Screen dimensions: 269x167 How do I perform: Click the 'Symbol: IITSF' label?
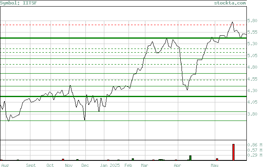[x=18, y=3]
